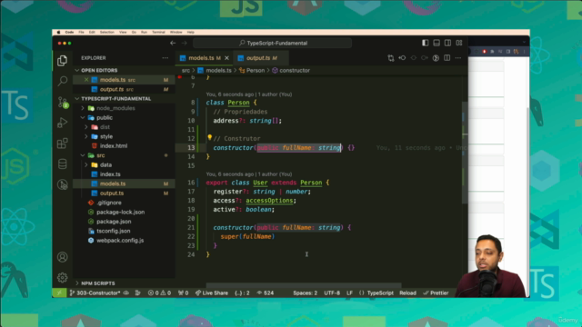Click Spaces: 2 indentation setting

306,292
